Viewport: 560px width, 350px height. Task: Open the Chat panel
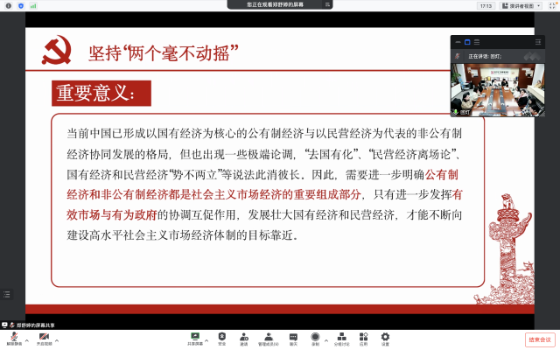[293, 336]
